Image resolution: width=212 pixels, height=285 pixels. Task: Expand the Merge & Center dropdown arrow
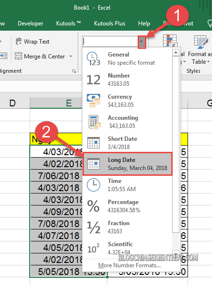coord(71,57)
